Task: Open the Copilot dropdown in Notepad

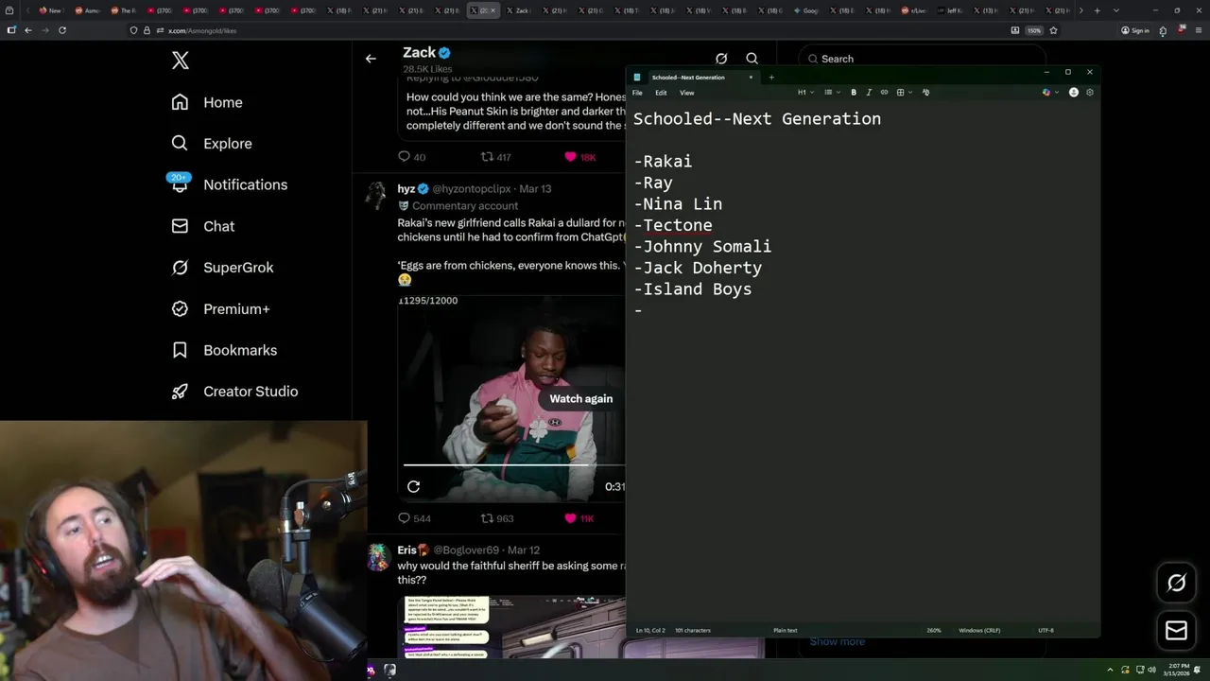Action: [1049, 93]
